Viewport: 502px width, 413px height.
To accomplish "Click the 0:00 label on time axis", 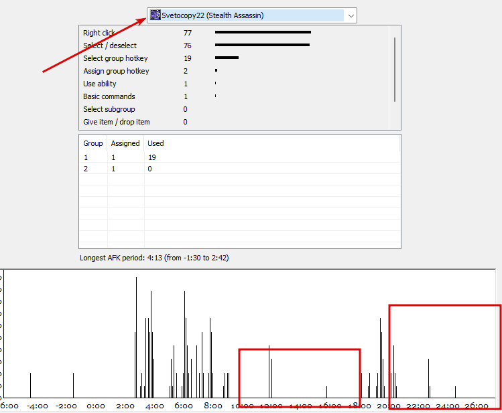I will 96,406.
